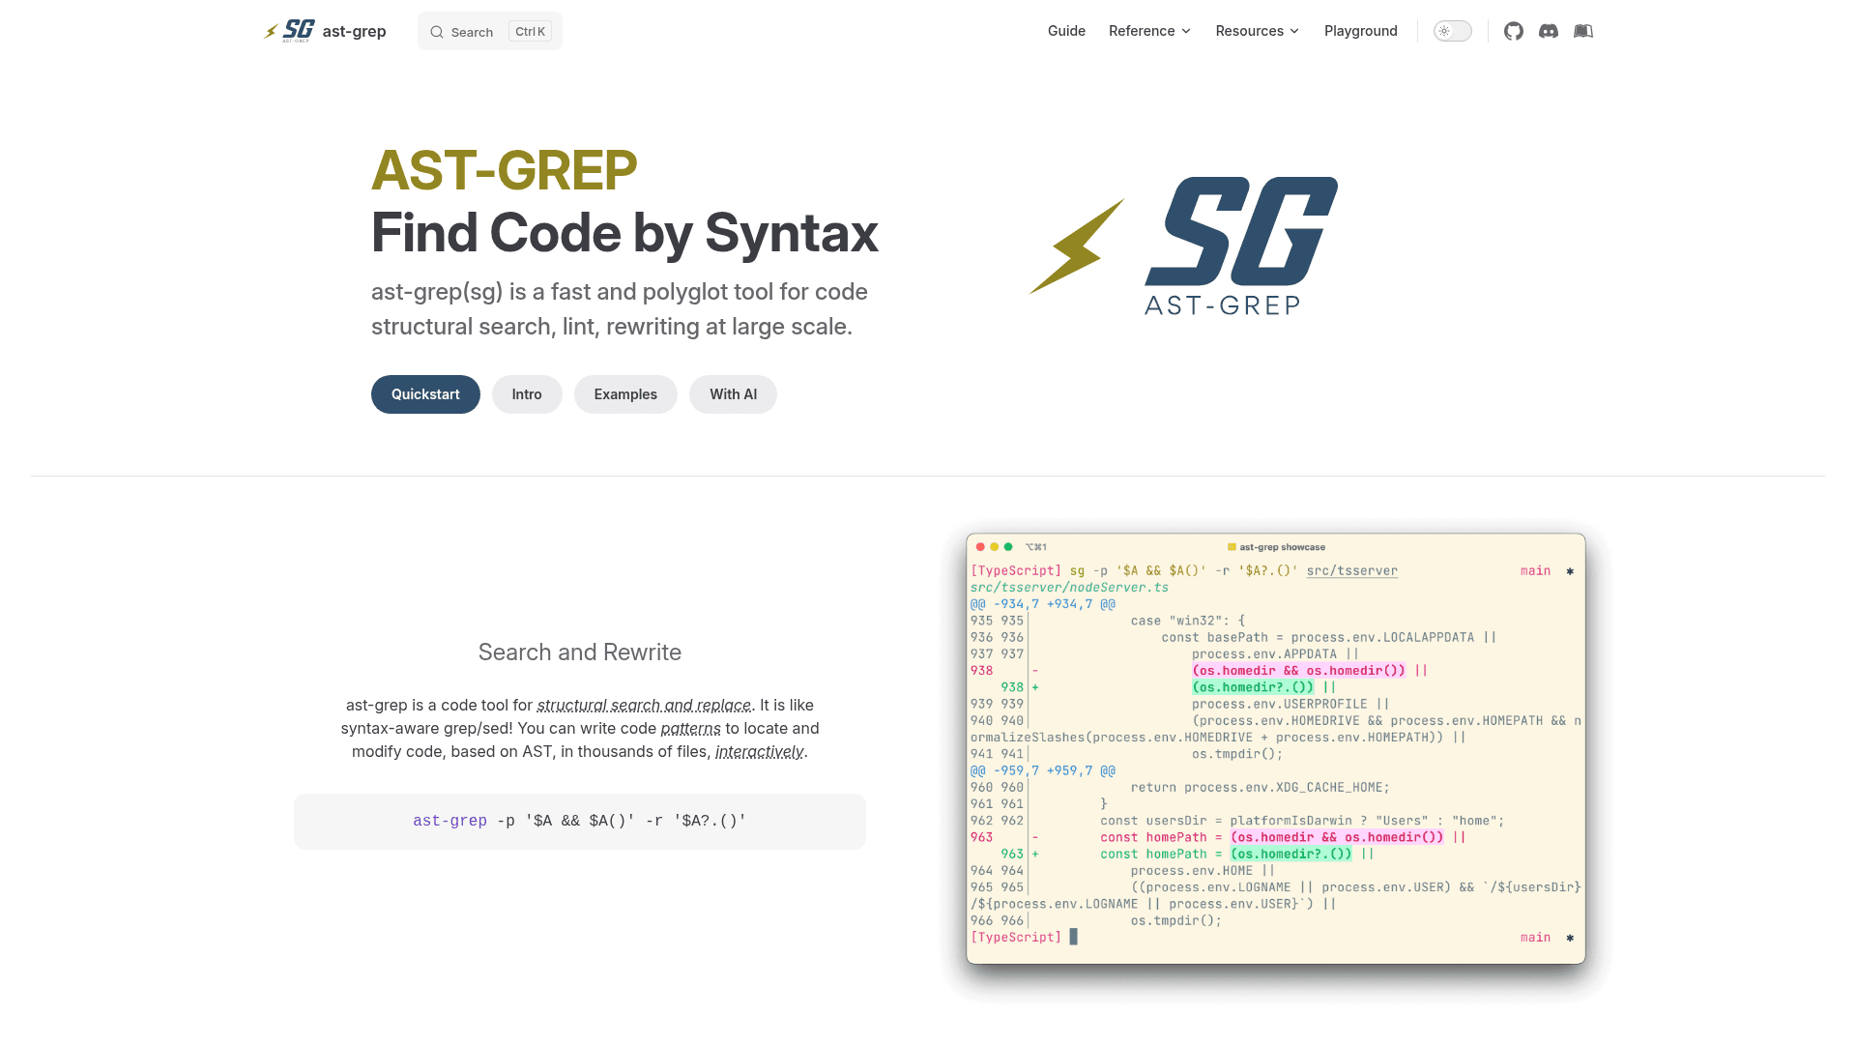Expand the Resources dropdown menu

point(1258,31)
